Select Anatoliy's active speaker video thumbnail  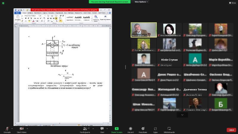click(x=144, y=30)
